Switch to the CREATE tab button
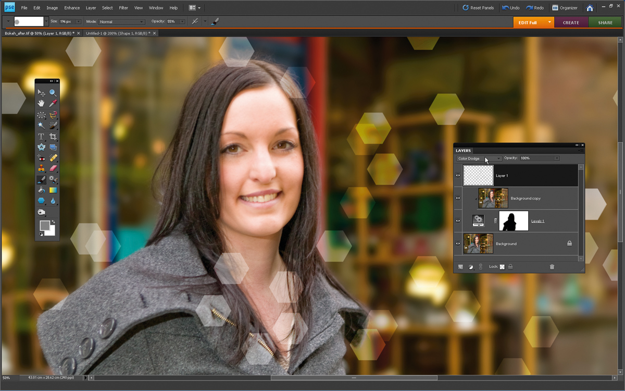This screenshot has width=625, height=391. (x=571, y=22)
